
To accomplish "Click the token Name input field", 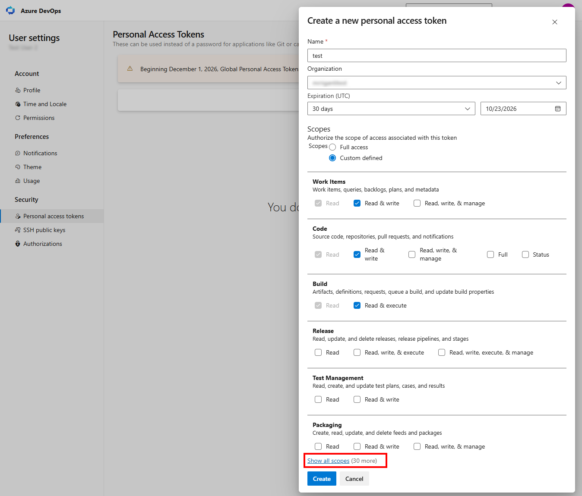I will click(x=437, y=56).
